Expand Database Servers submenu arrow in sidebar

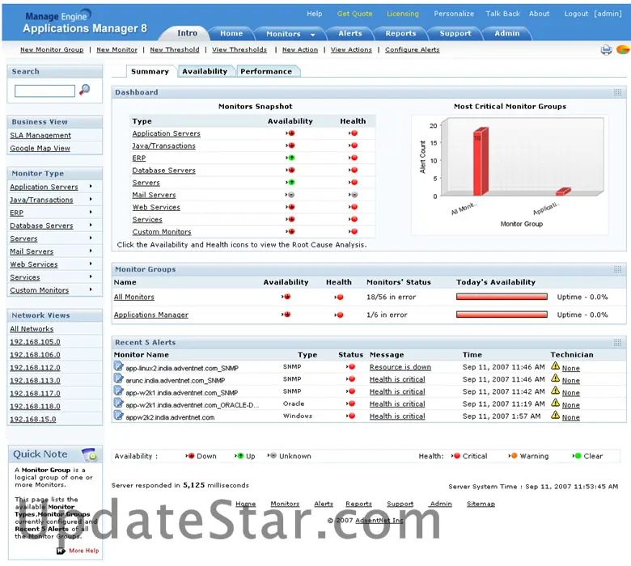(x=91, y=225)
